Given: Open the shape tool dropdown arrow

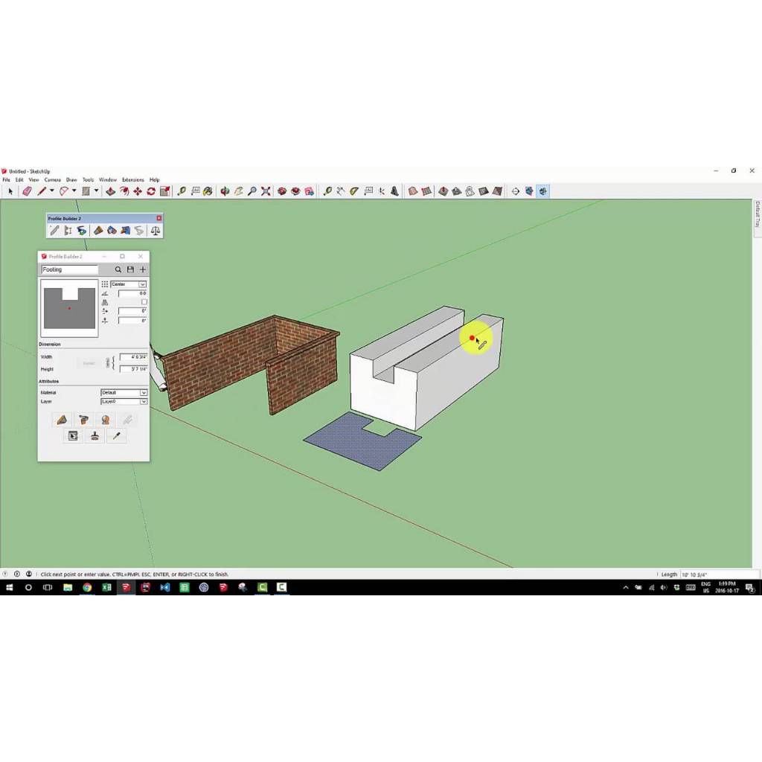Looking at the screenshot, I should pyautogui.click(x=96, y=191).
